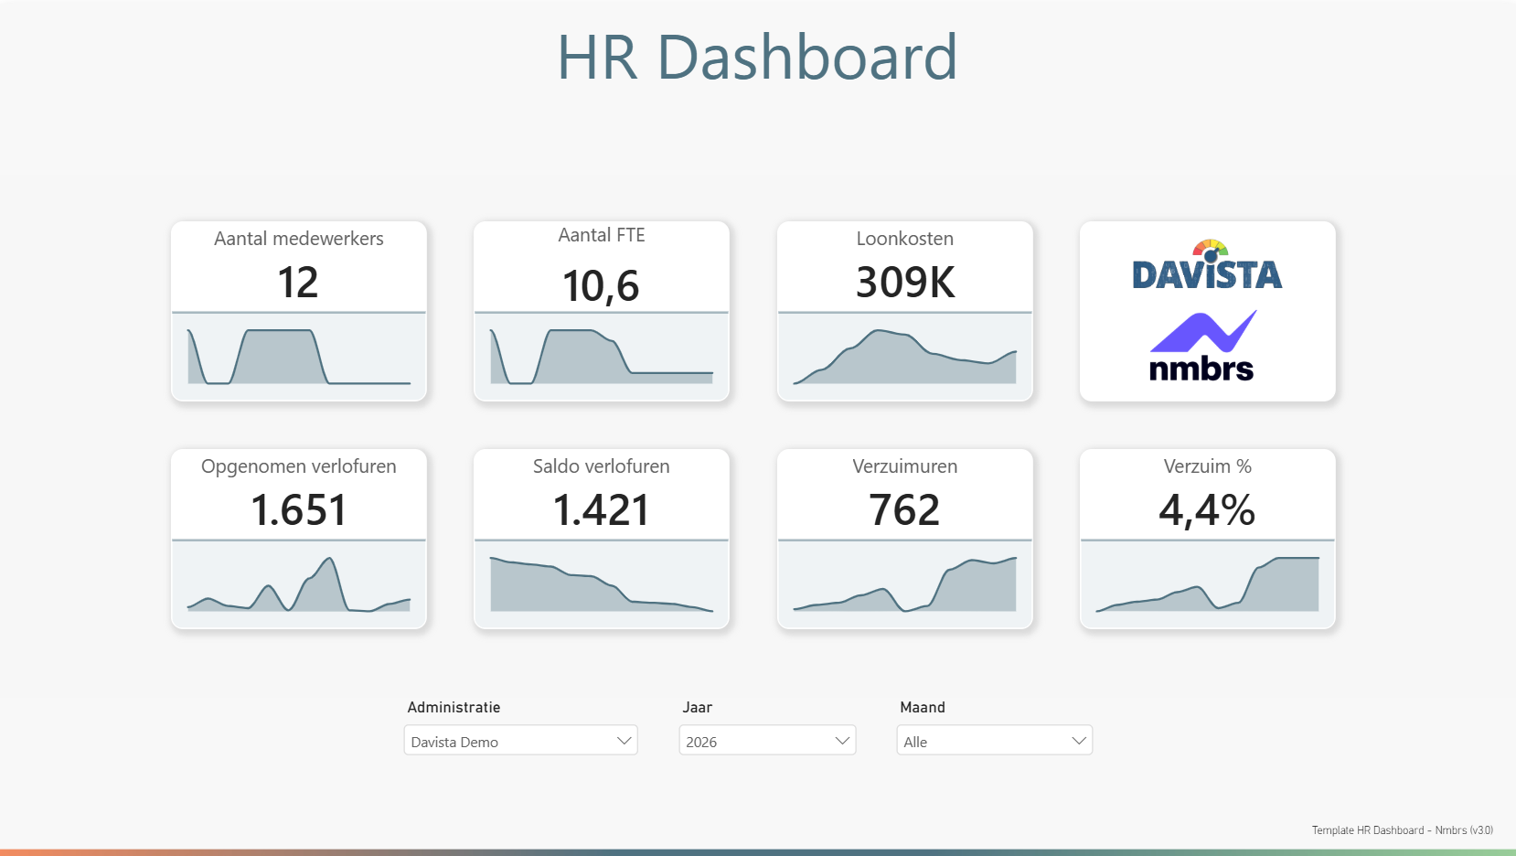Click the Aantal FTE sparkline chart
The width and height of the screenshot is (1516, 856).
[x=602, y=357]
